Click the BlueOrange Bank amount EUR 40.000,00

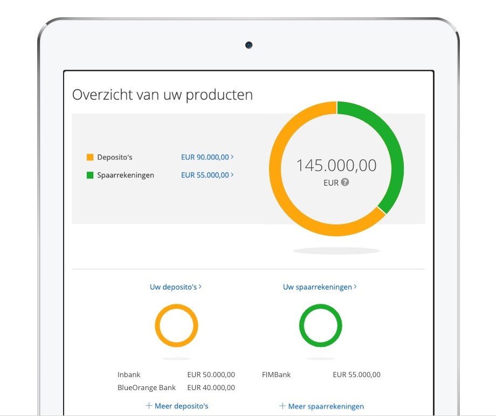(211, 387)
